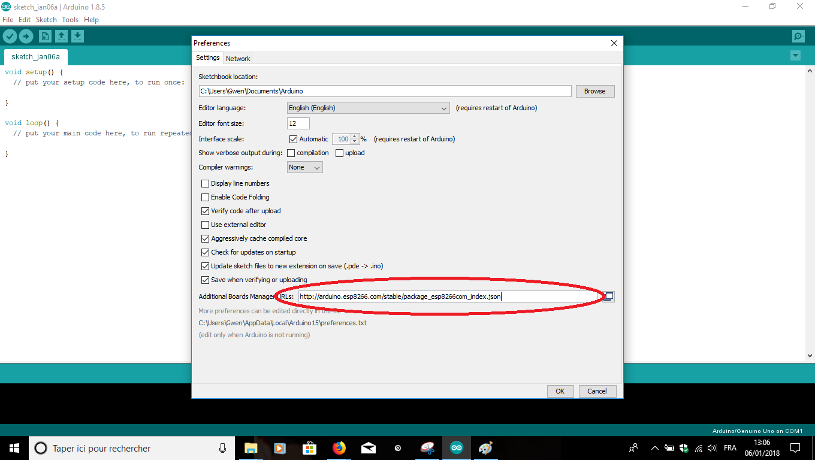Viewport: 815px width, 460px height.
Task: Toggle Automatic interface scale checkbox
Action: click(294, 139)
